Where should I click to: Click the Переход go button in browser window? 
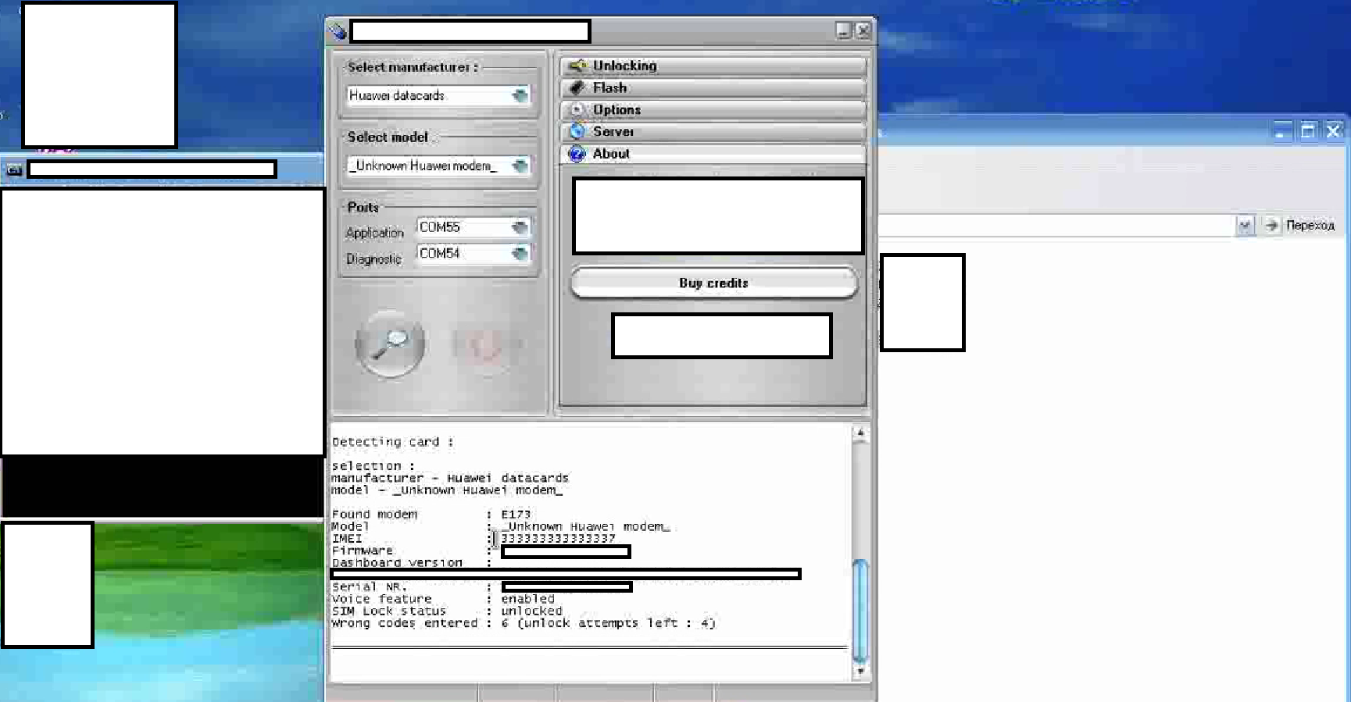coord(1300,226)
